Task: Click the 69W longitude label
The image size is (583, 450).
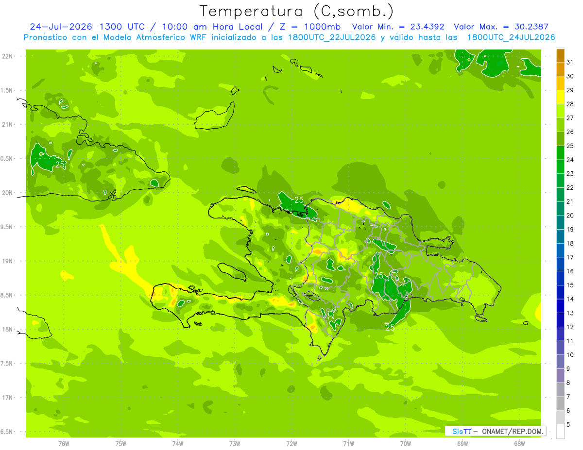Action: click(463, 444)
